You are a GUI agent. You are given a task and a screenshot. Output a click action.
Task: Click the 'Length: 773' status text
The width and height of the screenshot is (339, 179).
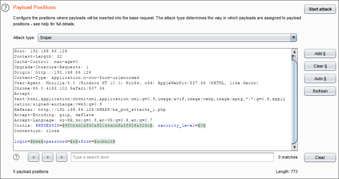point(287,172)
